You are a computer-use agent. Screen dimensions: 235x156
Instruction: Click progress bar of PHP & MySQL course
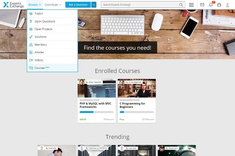97,112
